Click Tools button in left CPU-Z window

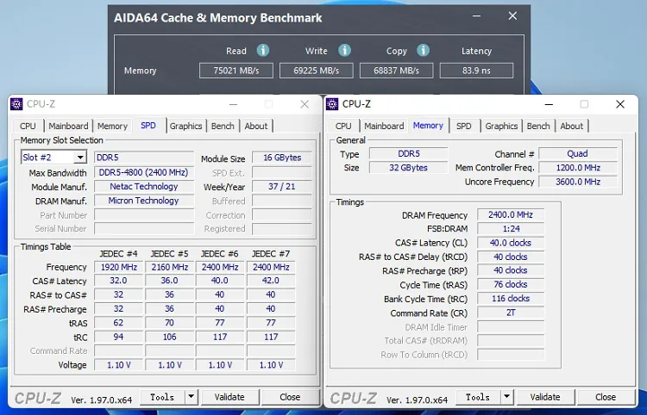point(162,397)
